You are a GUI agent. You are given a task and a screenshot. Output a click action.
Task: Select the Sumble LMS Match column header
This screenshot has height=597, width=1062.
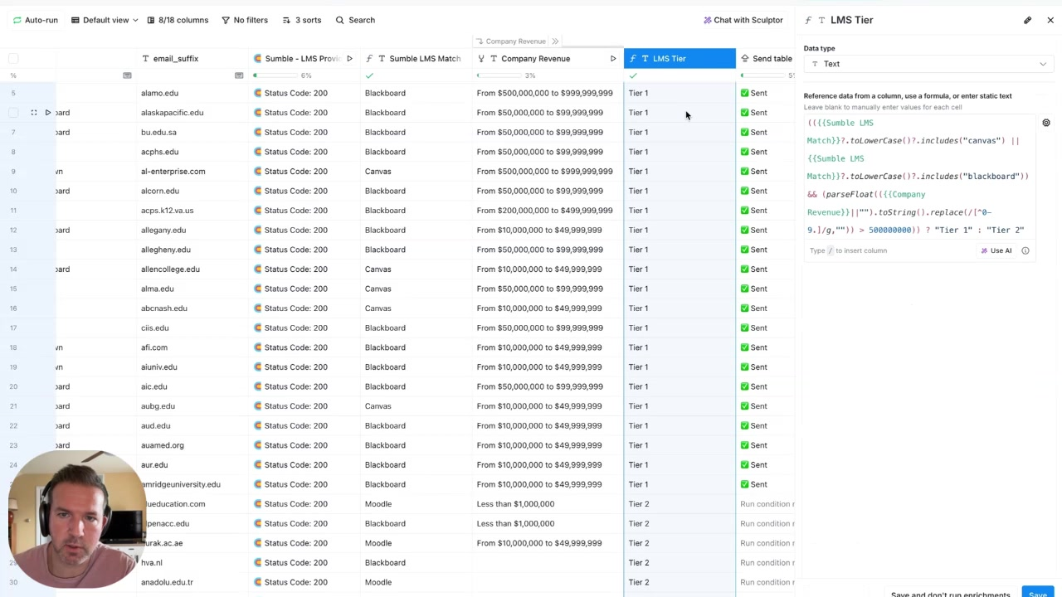tap(417, 58)
